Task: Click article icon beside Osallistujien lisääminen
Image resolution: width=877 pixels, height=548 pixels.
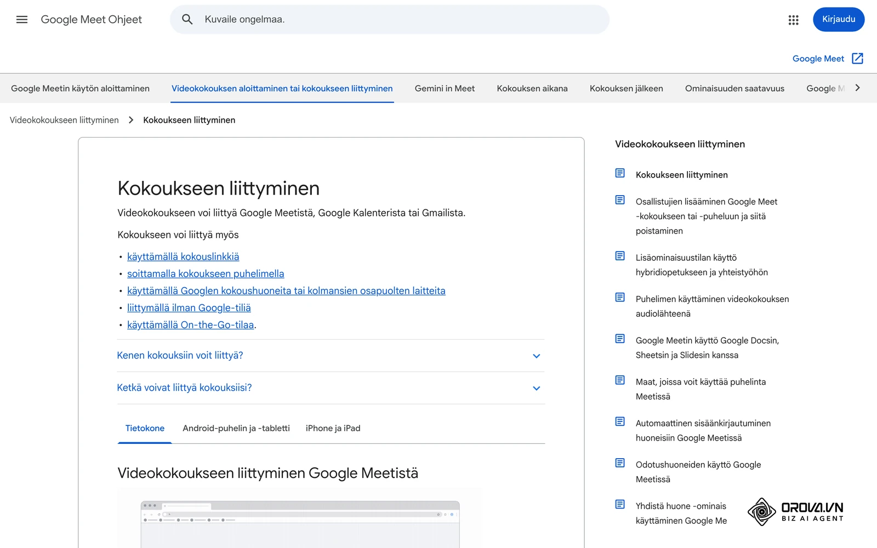Action: pos(620,200)
